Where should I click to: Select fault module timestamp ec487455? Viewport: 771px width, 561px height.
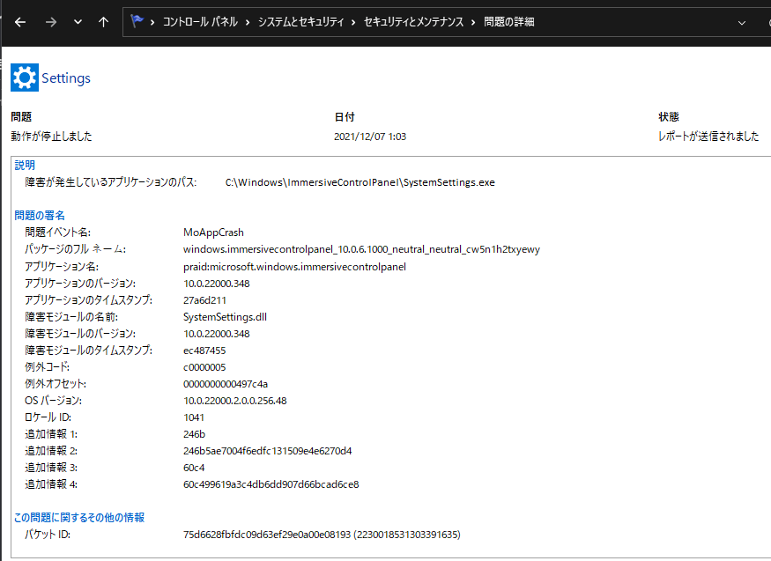click(204, 351)
